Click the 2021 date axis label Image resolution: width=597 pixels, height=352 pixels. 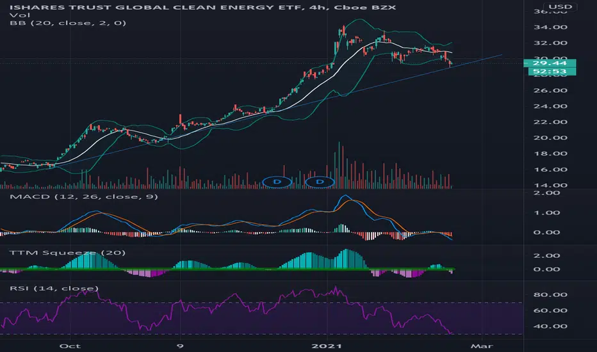click(326, 346)
